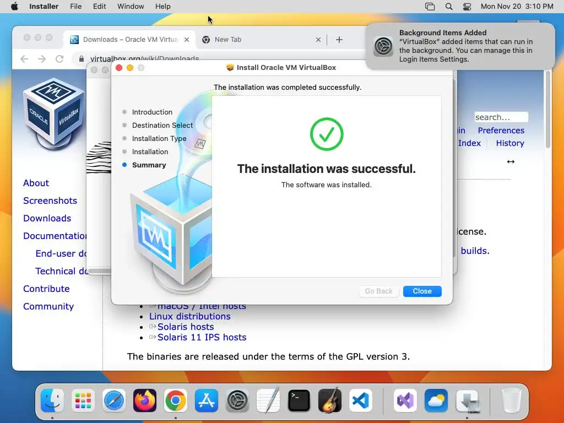Open the Weather app from the Dock

point(436,400)
